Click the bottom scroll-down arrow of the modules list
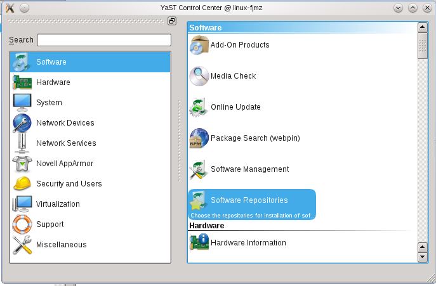 (423, 257)
